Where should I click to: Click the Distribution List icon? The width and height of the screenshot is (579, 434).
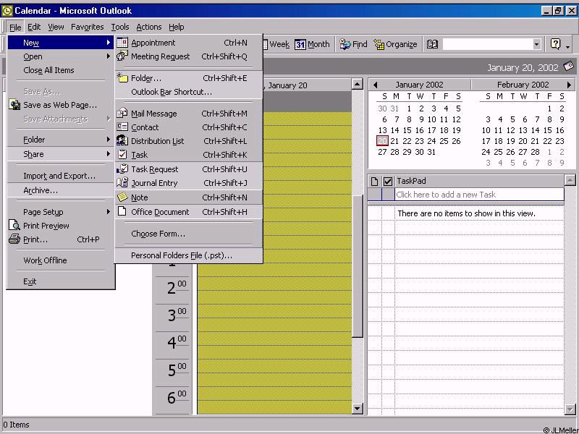[122, 141]
